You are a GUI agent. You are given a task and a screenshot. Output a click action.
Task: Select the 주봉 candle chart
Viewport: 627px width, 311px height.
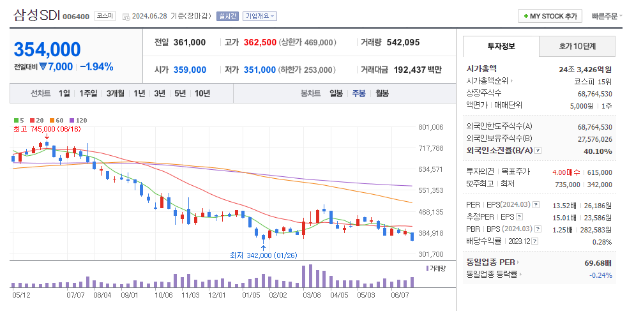coord(359,93)
